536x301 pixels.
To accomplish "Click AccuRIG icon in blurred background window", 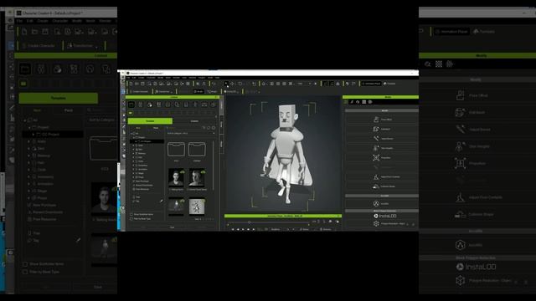I will point(460,245).
